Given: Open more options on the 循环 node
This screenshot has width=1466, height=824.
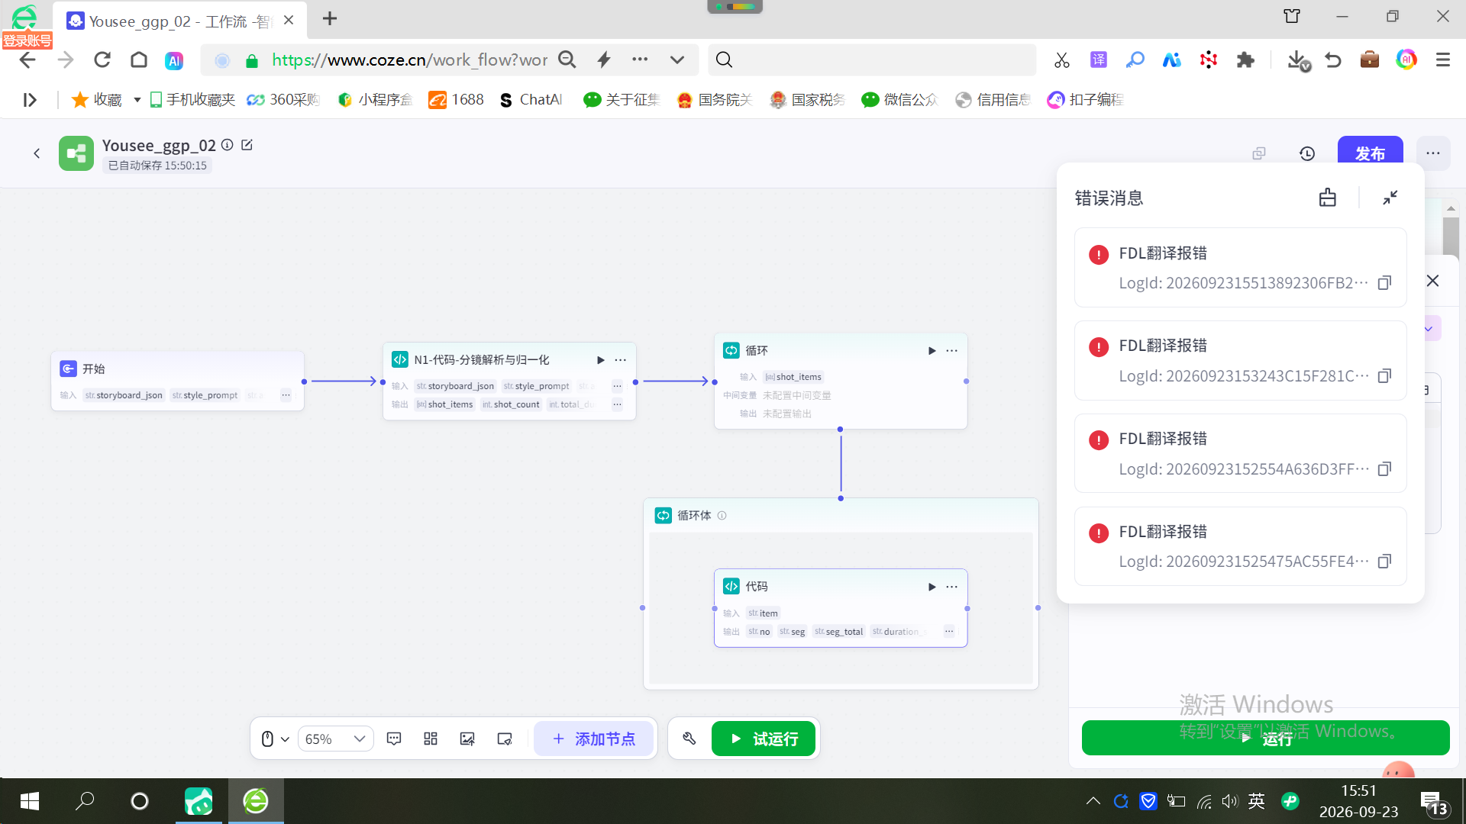Looking at the screenshot, I should tap(951, 351).
